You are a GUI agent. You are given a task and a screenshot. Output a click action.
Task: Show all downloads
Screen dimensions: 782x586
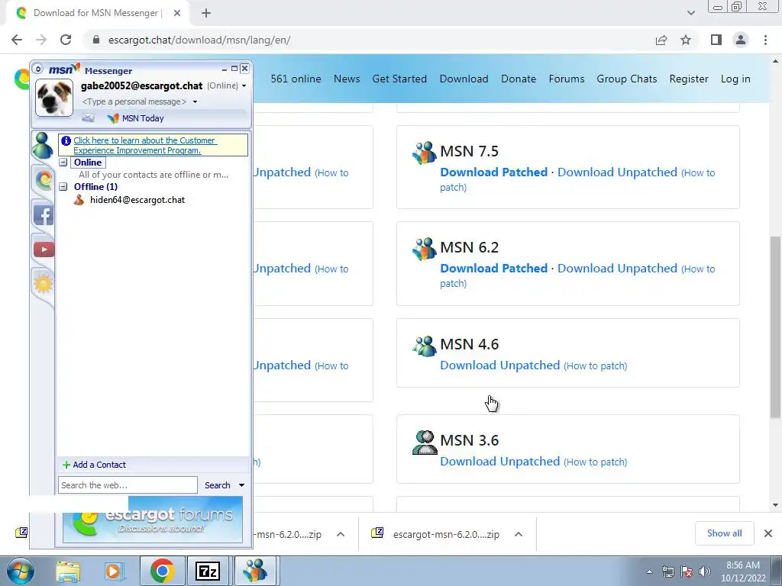(724, 533)
